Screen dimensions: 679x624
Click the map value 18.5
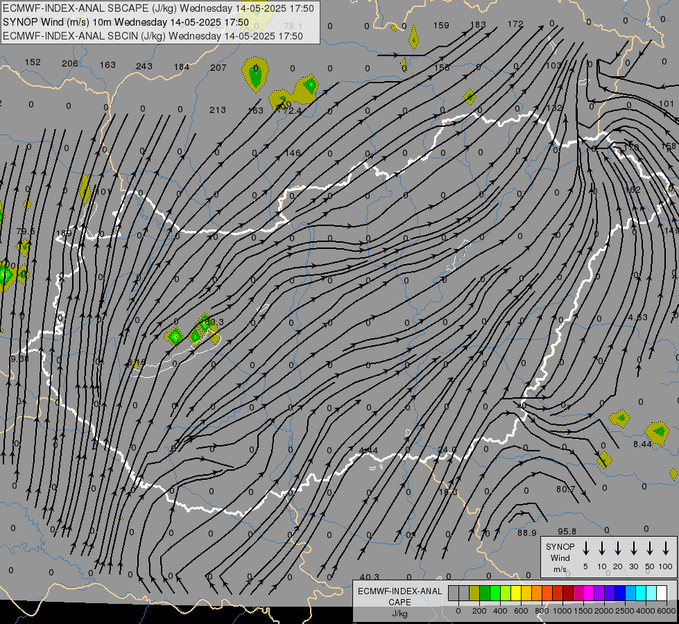tap(448, 492)
